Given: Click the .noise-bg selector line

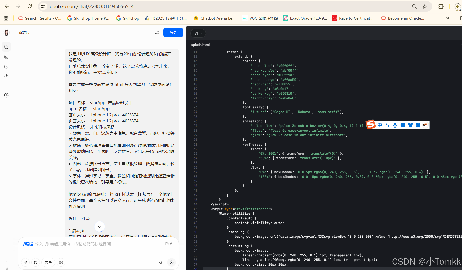Looking at the screenshot, I should [x=238, y=232].
